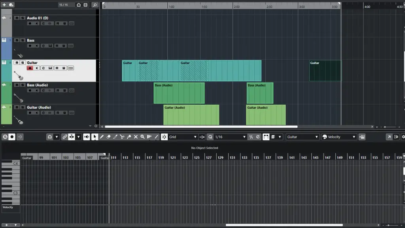The width and height of the screenshot is (405, 228).
Task: Select the first Bass (Audio) event
Action: [x=179, y=94]
